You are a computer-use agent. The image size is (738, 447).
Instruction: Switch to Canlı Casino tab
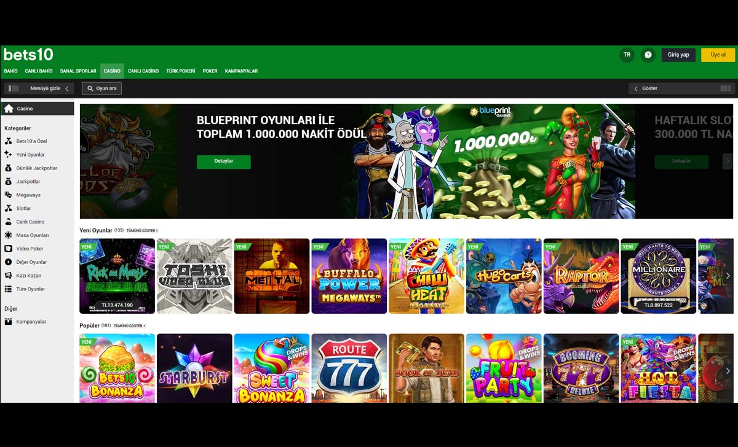click(143, 71)
